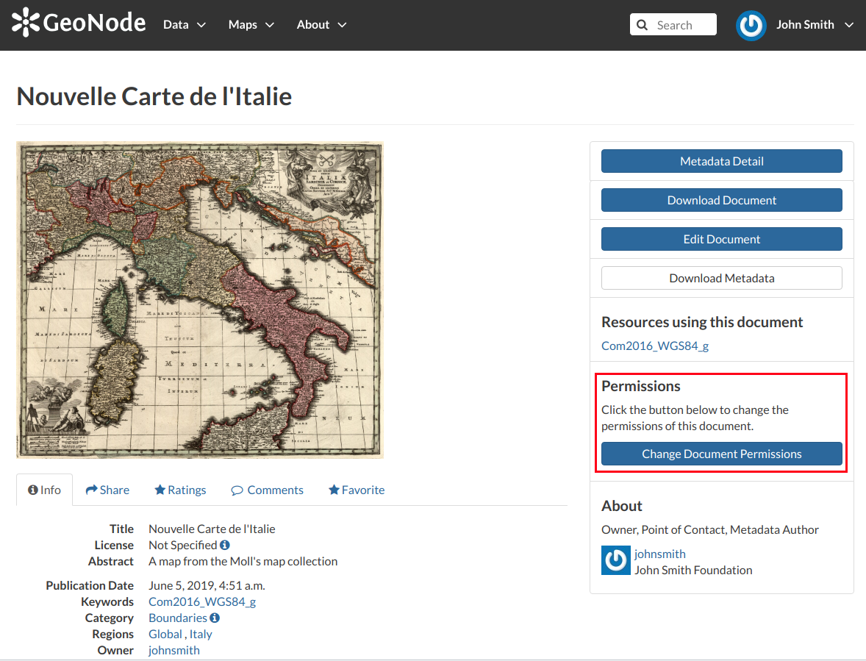Click John Smith's avatar in the navbar
This screenshot has width=866, height=661.
tap(751, 26)
